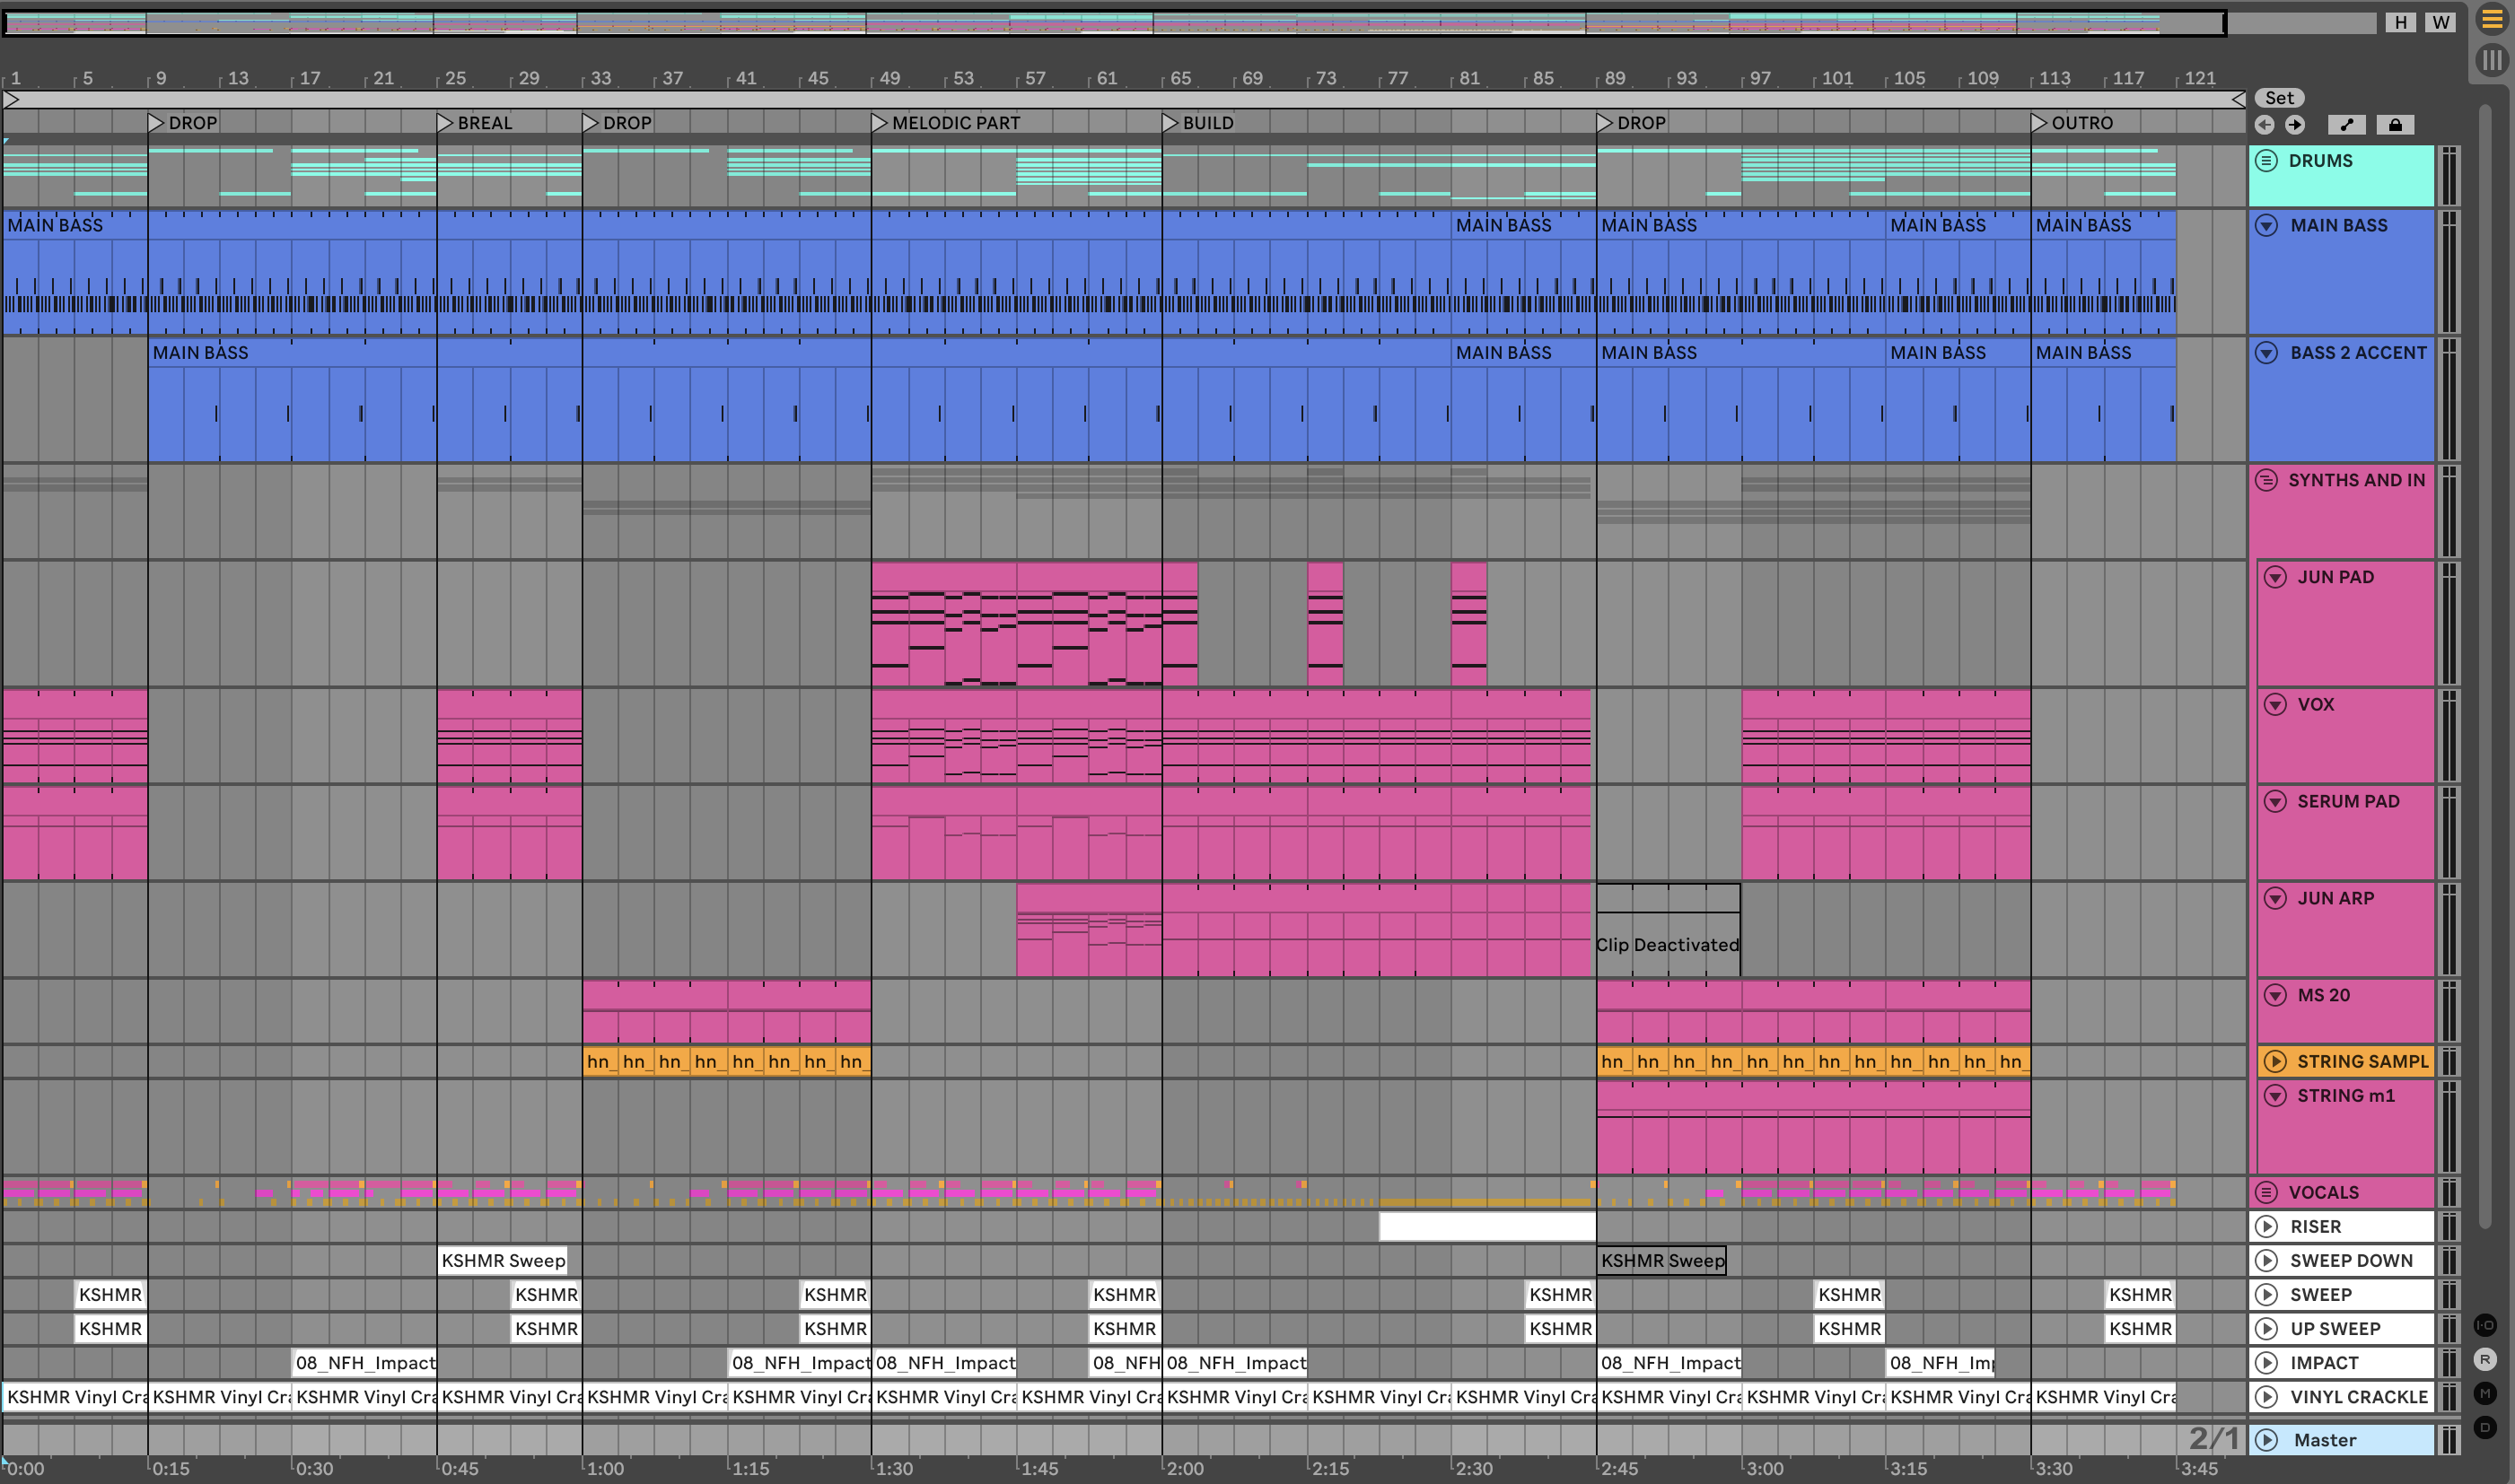This screenshot has height=1484, width=2515.
Task: Click the arrangement overview bar at top
Action: [1100, 22]
